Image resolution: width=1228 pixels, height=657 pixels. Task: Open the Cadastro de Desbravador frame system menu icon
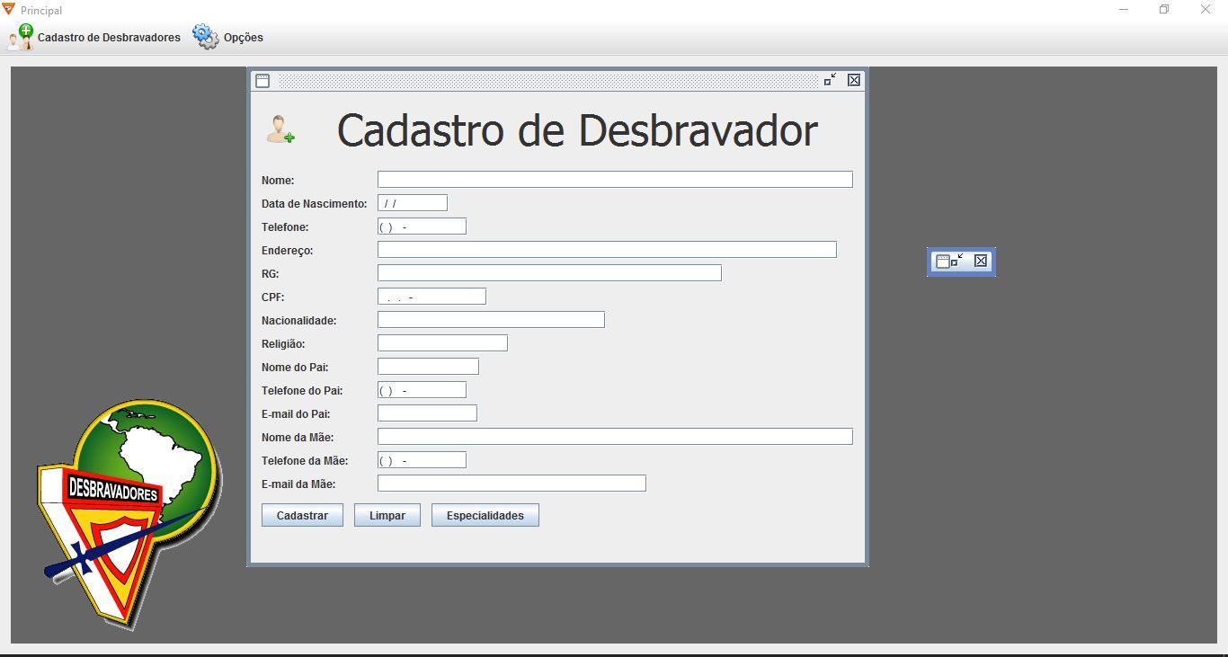pos(263,81)
